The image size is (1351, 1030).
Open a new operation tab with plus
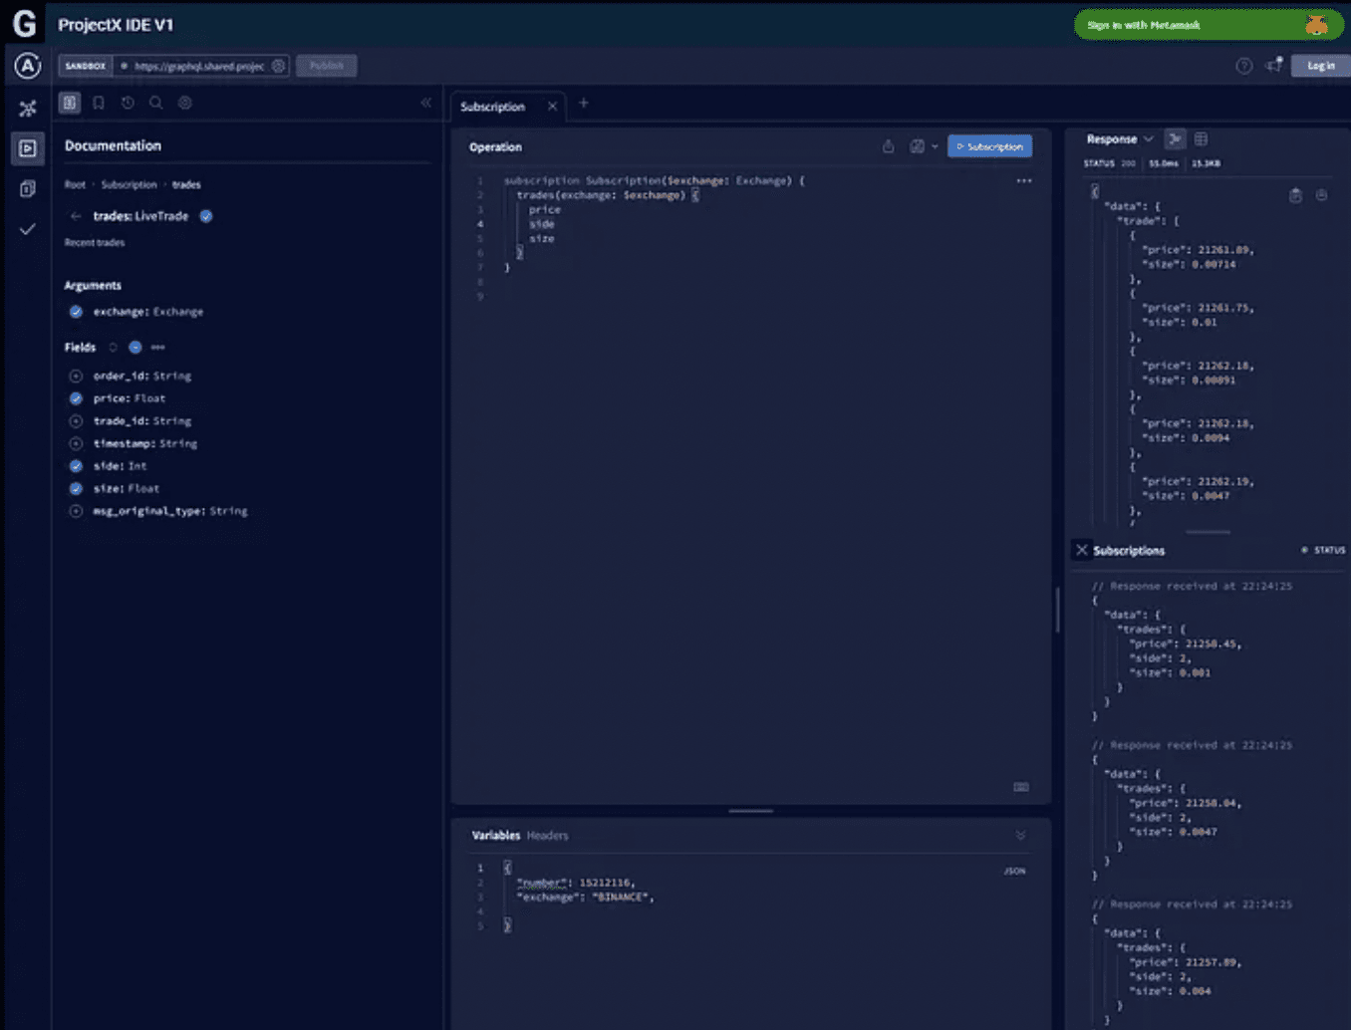584,103
